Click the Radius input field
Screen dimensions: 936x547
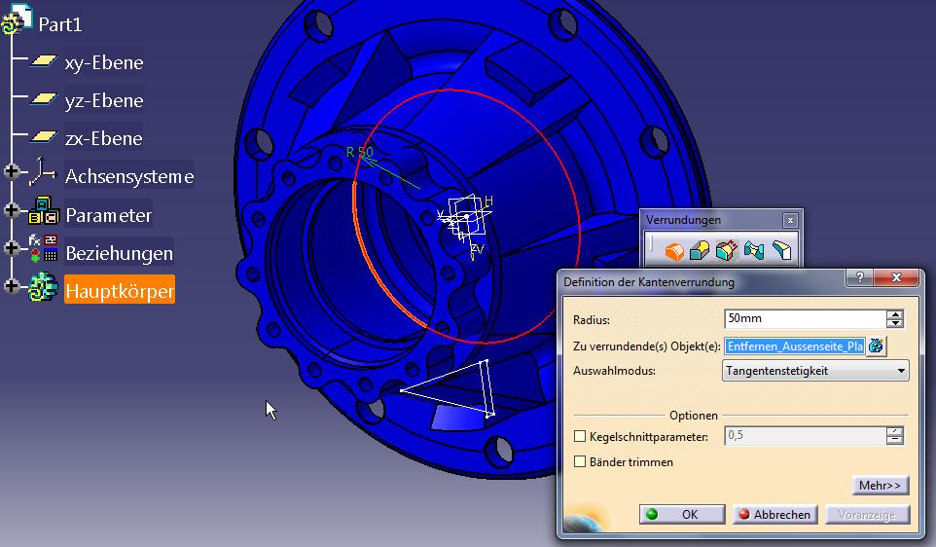(x=806, y=318)
